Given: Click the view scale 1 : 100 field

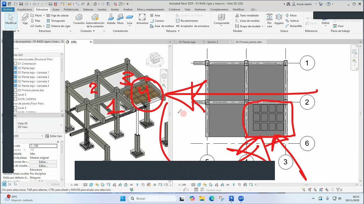Looking at the screenshot, I should coord(43,146).
